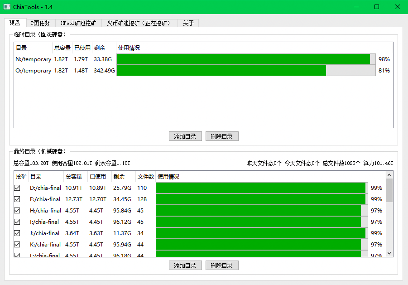The width and height of the screenshot is (408, 285).
Task: Click 删除目录 button under final directories
Action: click(x=222, y=266)
